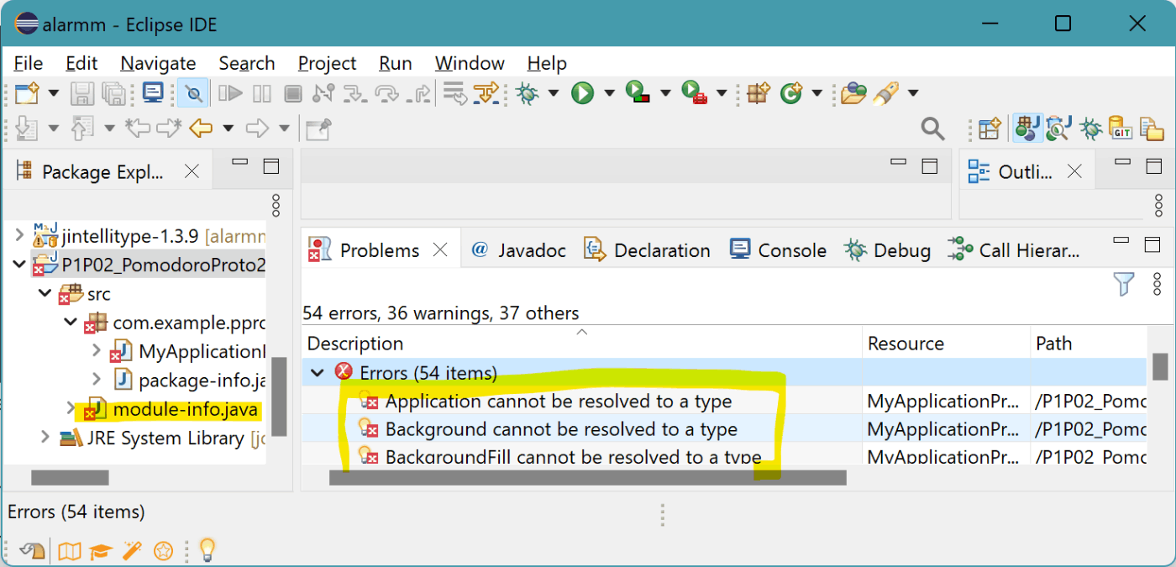Viewport: 1176px width, 567px height.
Task: Click the Step Return icon
Action: [x=418, y=92]
